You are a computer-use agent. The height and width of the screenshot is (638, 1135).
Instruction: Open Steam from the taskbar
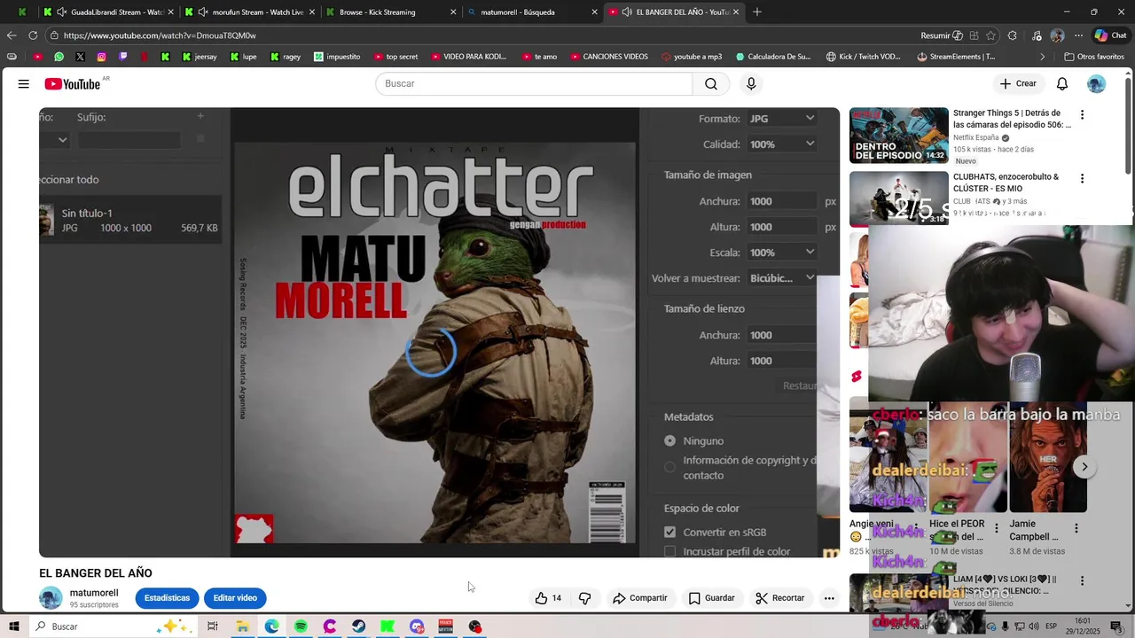point(358,626)
